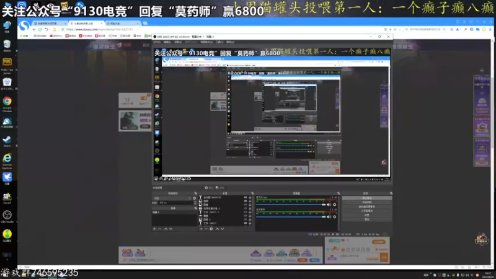This screenshot has height=279, width=496.
Task: Open the Internet Explorer desktop icon
Action: click(7, 161)
